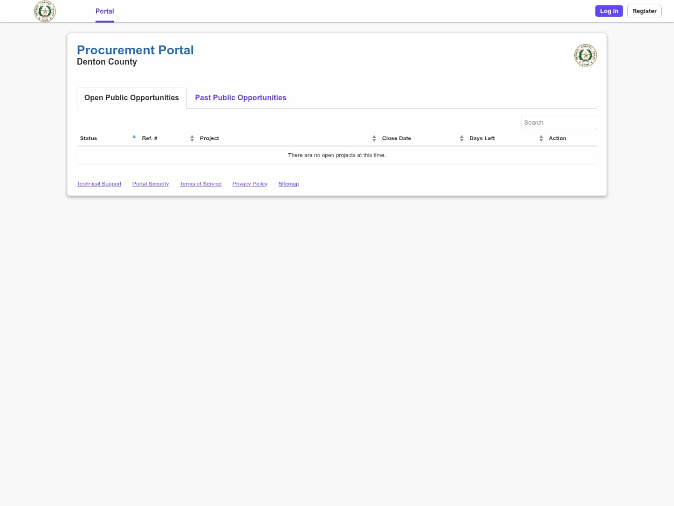This screenshot has width=674, height=506.
Task: Open Privacy Policy link
Action: (x=250, y=184)
